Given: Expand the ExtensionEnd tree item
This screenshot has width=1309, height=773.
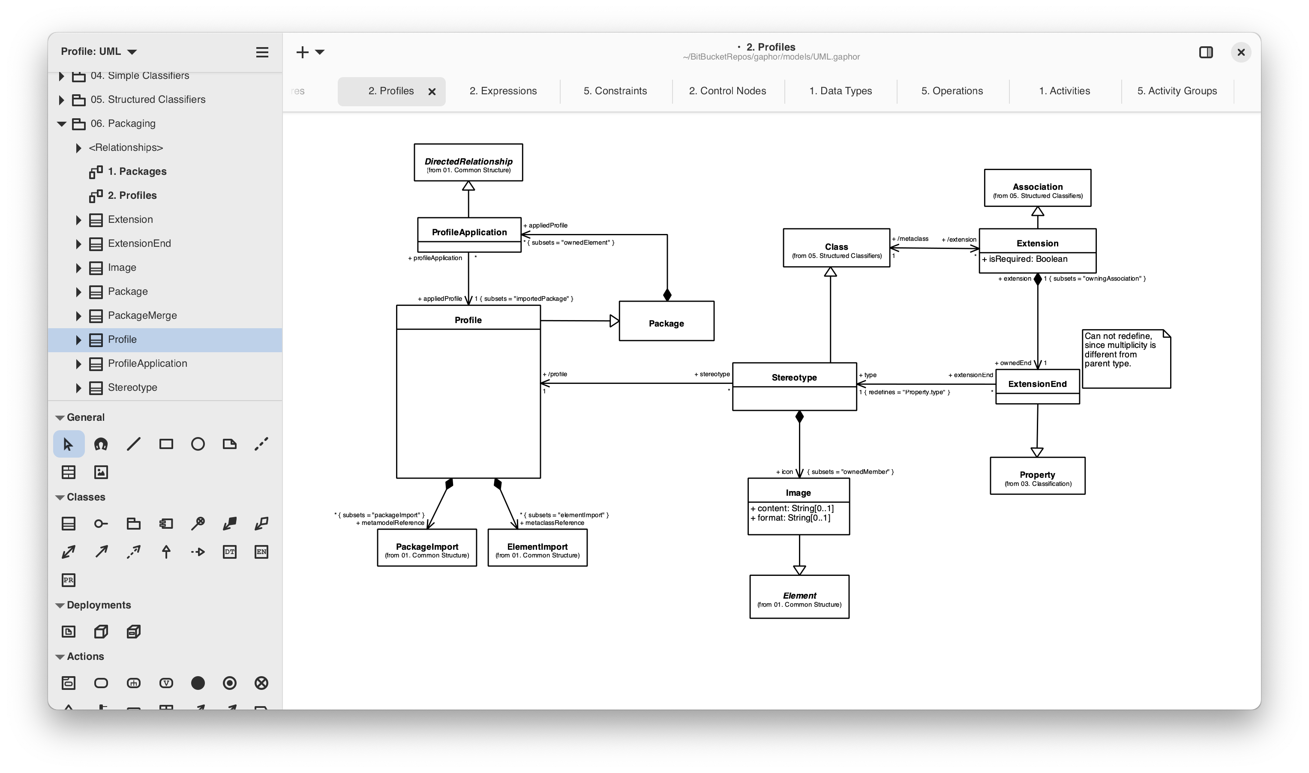Looking at the screenshot, I should click(78, 244).
